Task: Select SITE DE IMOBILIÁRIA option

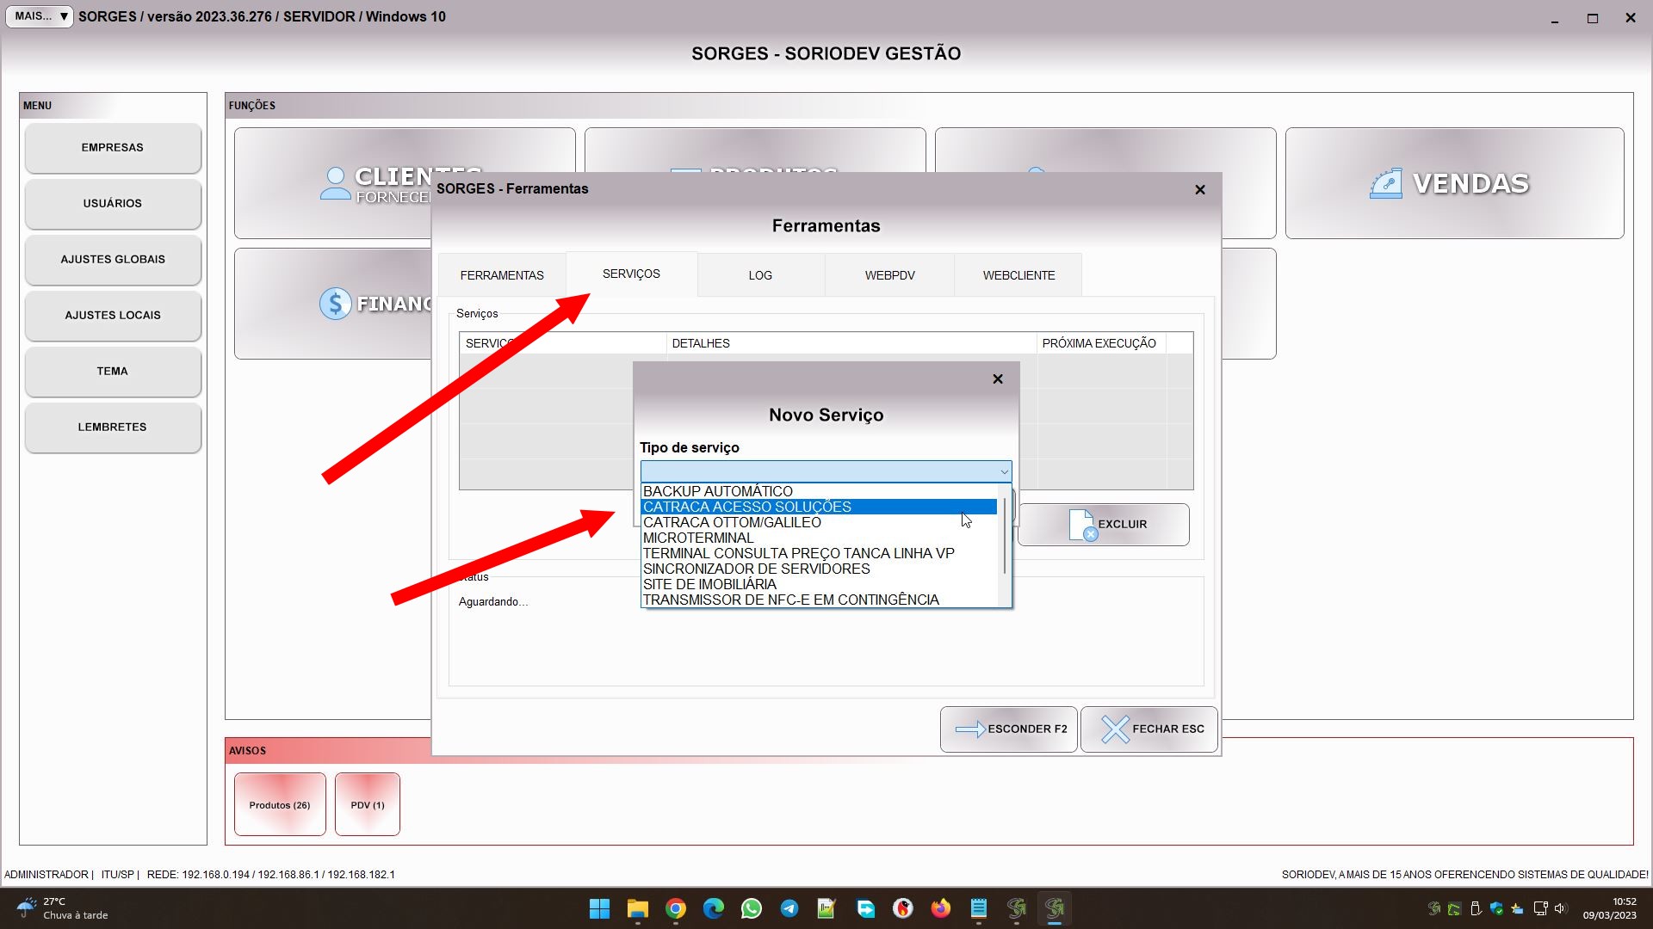Action: pos(819,584)
